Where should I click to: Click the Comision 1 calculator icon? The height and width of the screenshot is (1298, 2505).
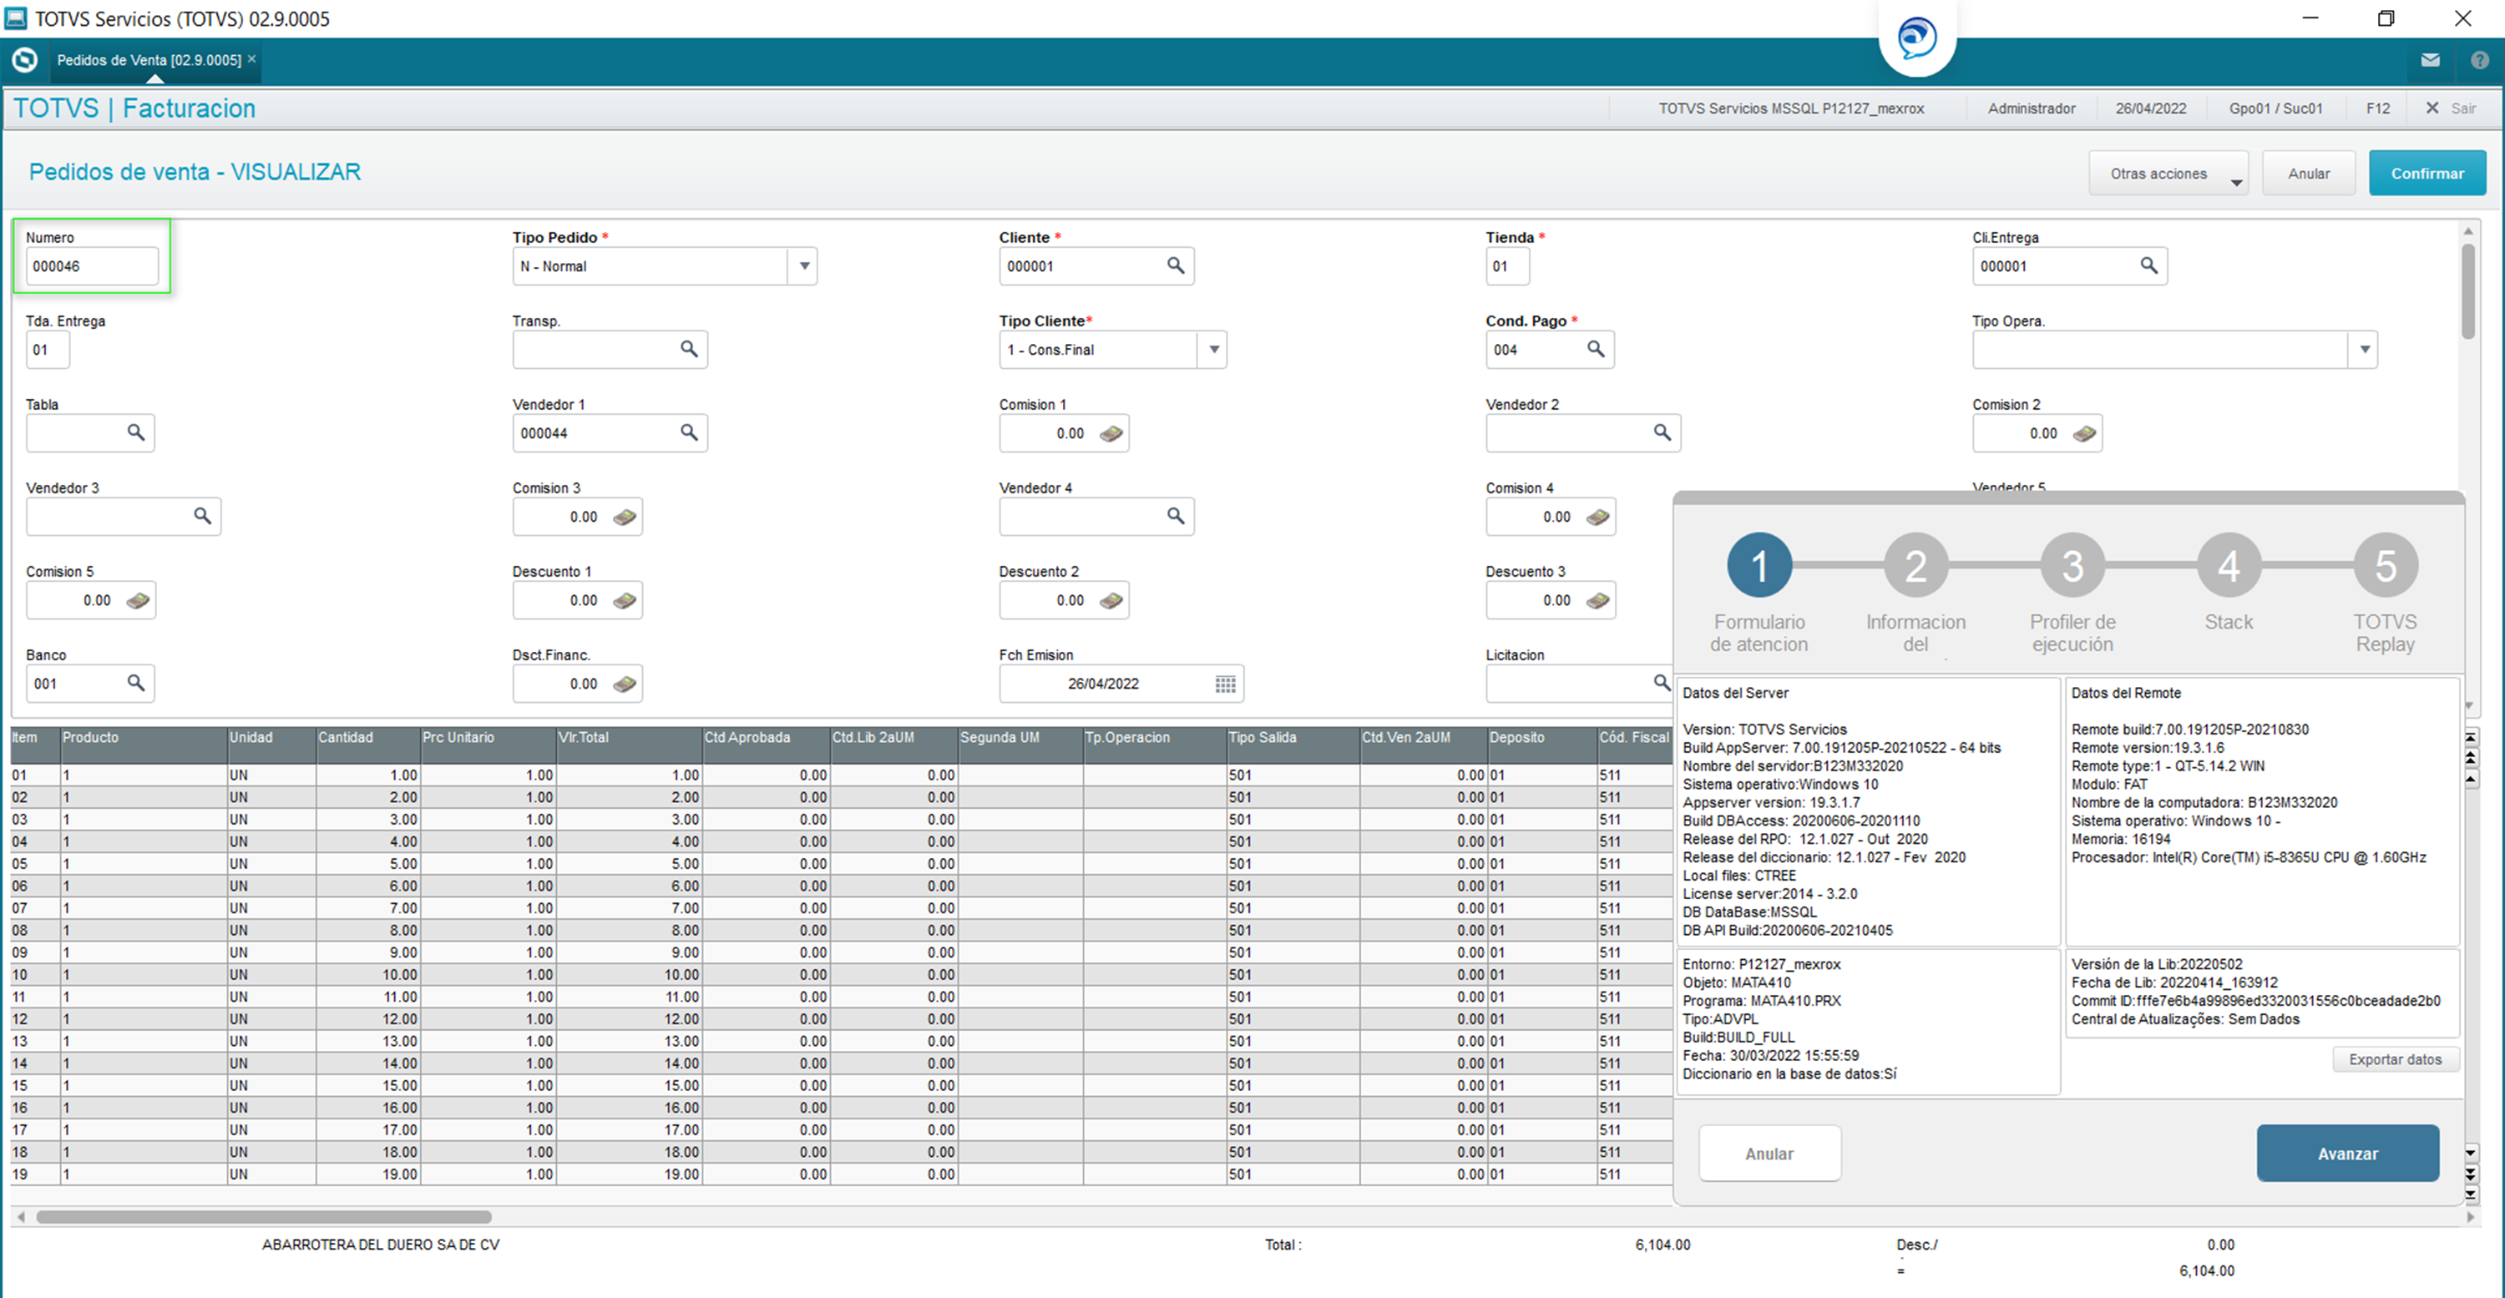(x=1111, y=433)
